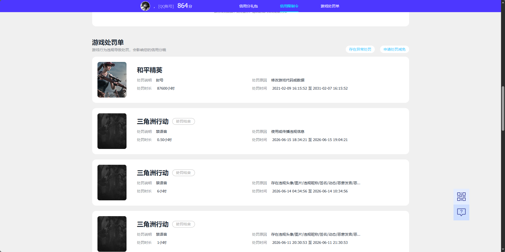The height and width of the screenshot is (252, 505).
Task: Open the QR code floating icon
Action: [461, 197]
